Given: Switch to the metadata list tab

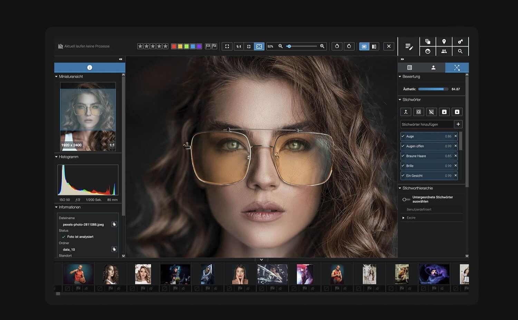Looking at the screenshot, I should pos(410,68).
